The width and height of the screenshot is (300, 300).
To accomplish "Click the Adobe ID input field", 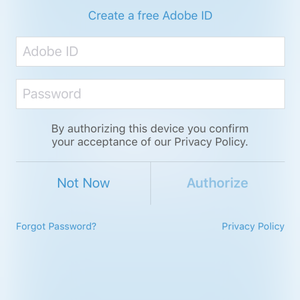I will pyautogui.click(x=150, y=51).
